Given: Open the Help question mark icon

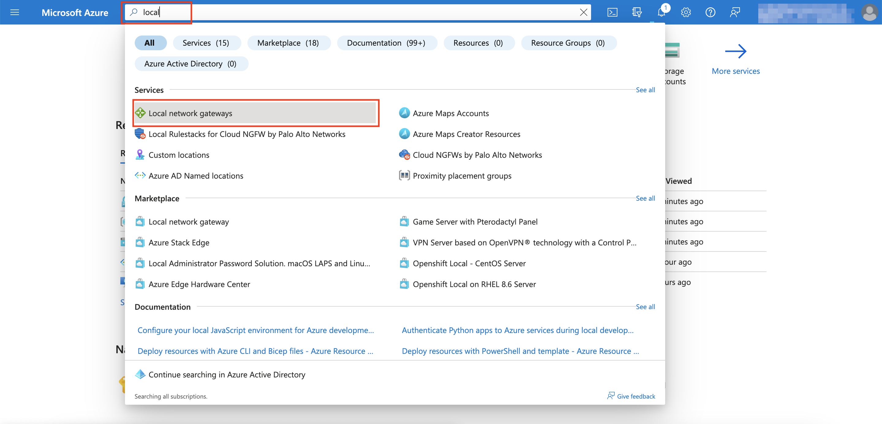Looking at the screenshot, I should [710, 13].
